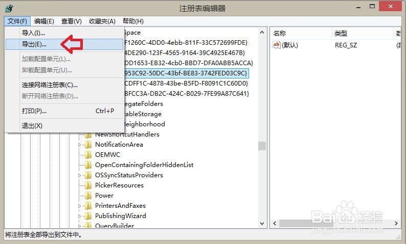
Task: Open the 收藏夹(A) menu
Action: (102, 21)
